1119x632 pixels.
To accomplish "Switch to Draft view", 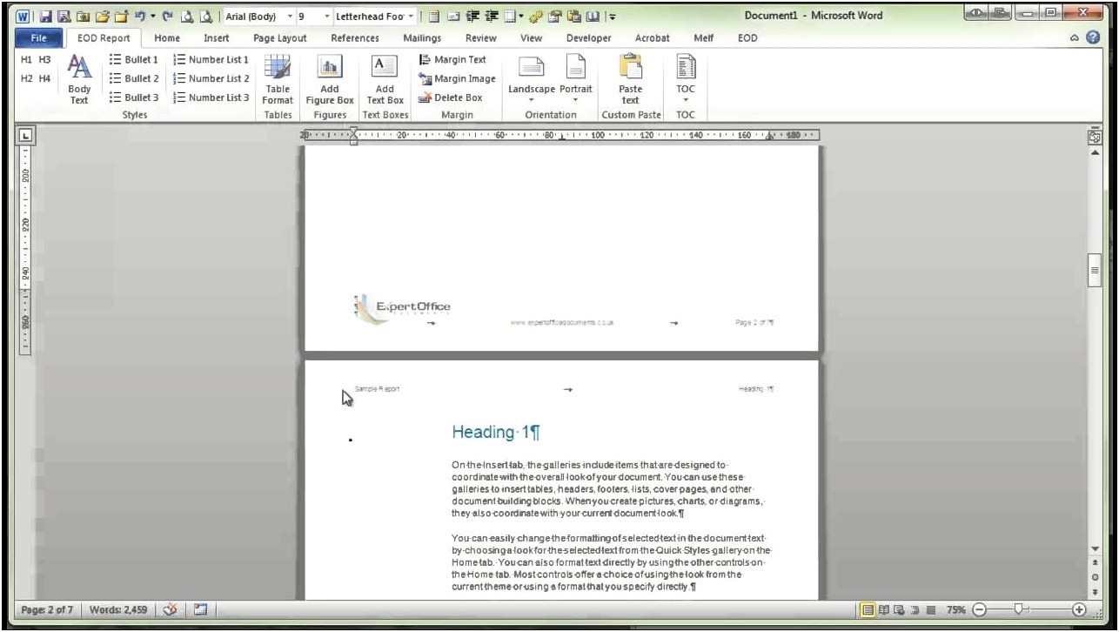I will 929,610.
